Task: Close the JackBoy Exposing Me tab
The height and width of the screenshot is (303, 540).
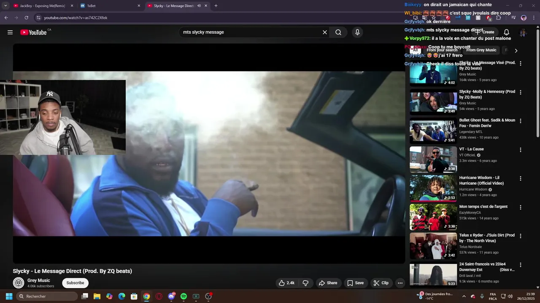Action: [72, 6]
